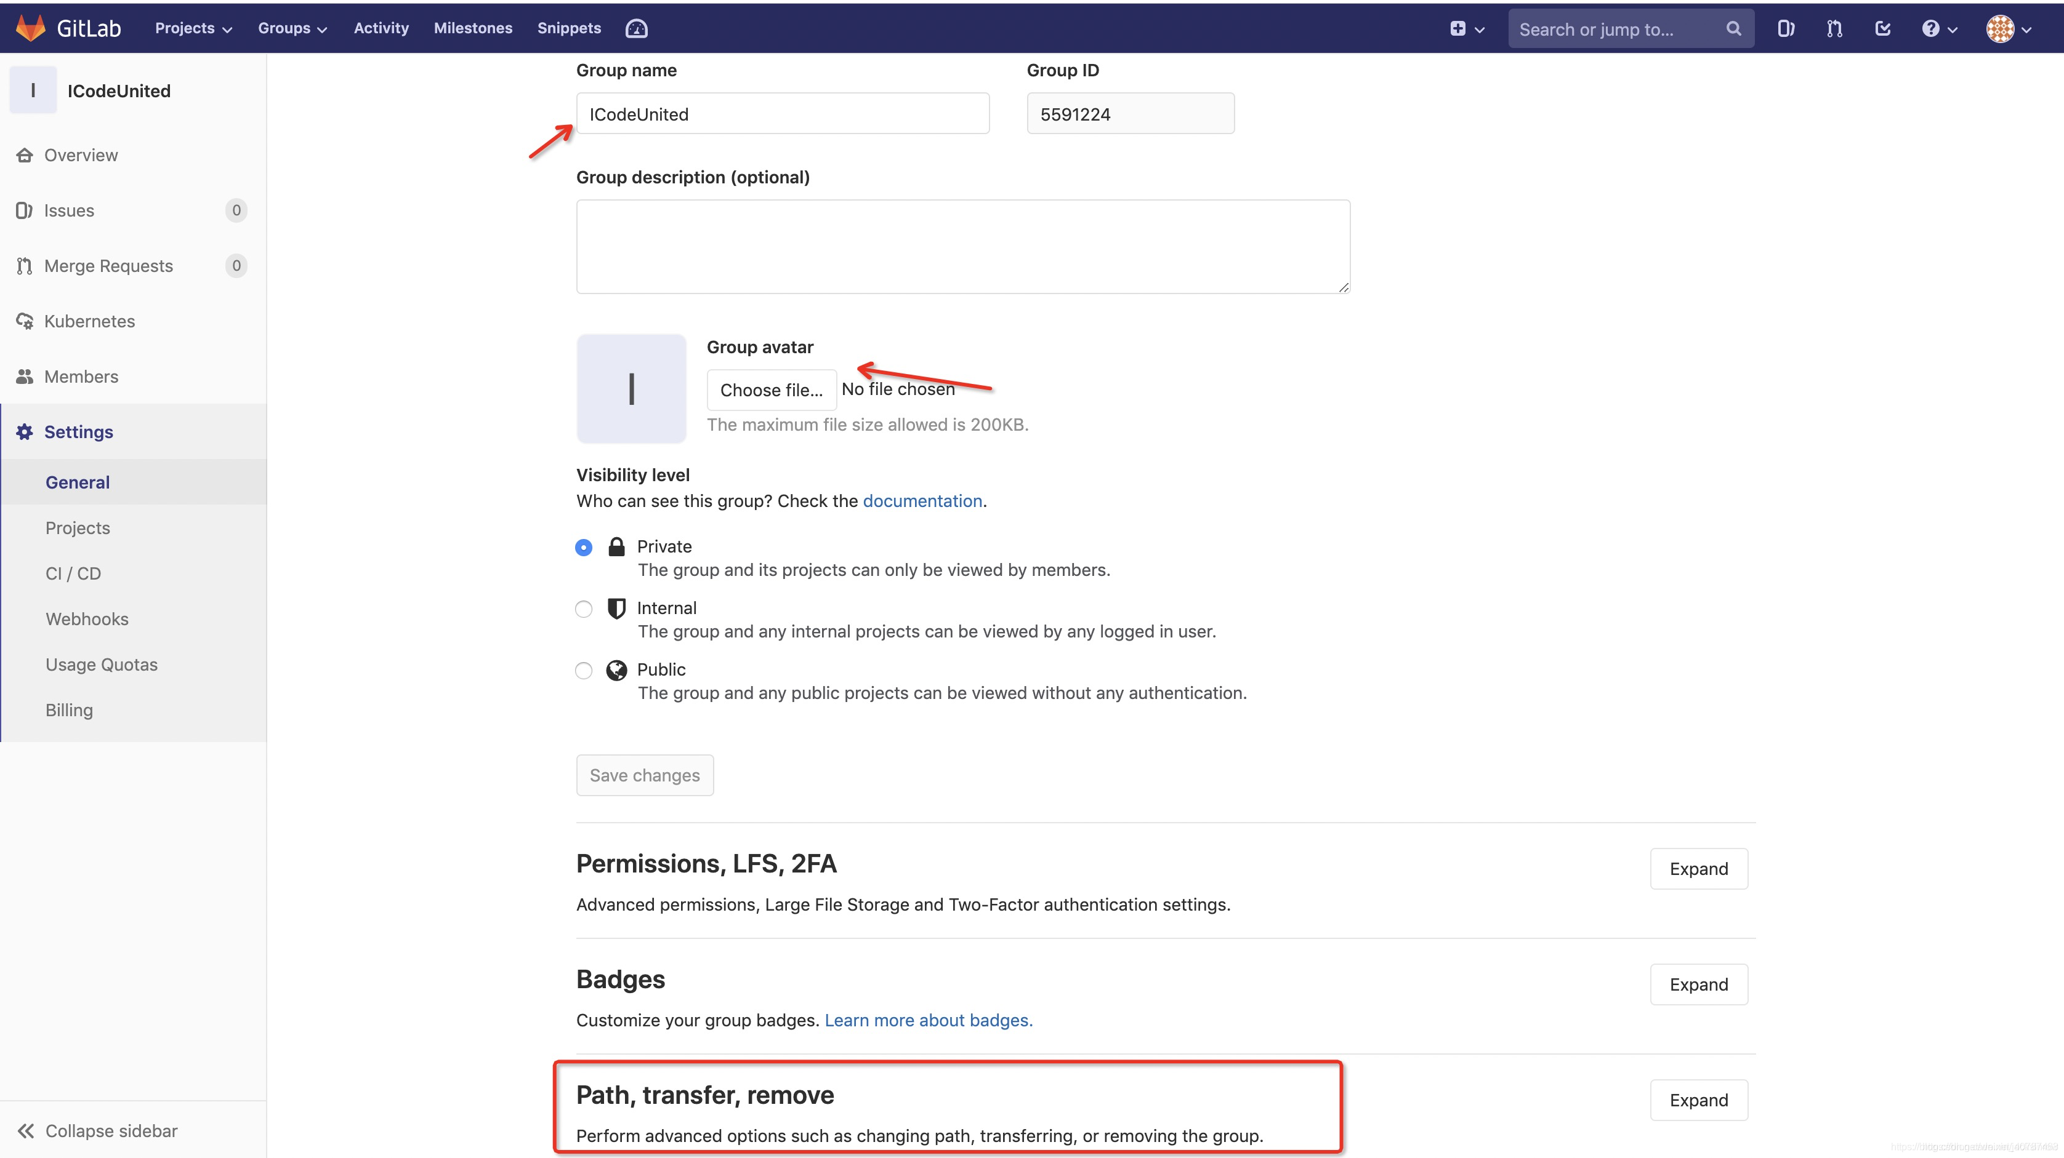Image resolution: width=2064 pixels, height=1158 pixels.
Task: Open Members in the sidebar
Action: pyautogui.click(x=81, y=377)
